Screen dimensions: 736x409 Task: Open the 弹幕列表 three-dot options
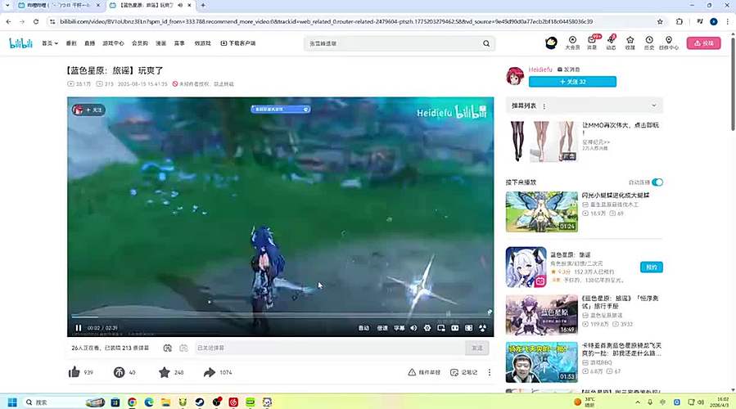tap(544, 106)
